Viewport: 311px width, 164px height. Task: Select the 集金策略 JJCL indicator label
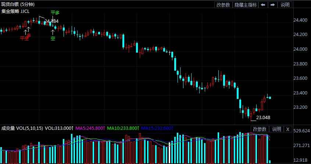point(16,11)
